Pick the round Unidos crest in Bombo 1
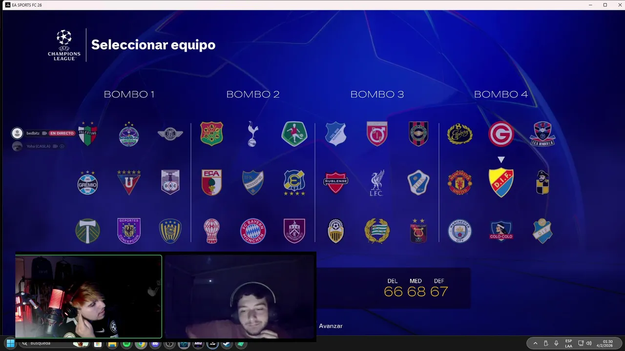625x351 pixels. click(x=129, y=134)
